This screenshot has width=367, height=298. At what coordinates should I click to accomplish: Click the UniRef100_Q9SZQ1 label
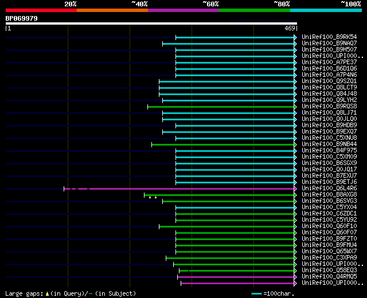pos(329,81)
